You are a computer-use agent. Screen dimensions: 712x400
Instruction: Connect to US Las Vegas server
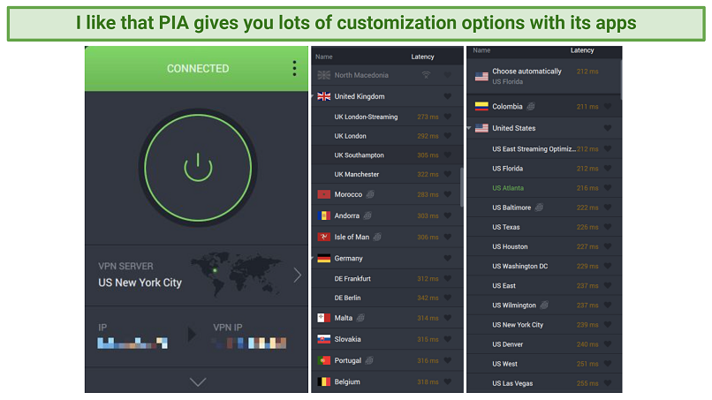coord(544,383)
